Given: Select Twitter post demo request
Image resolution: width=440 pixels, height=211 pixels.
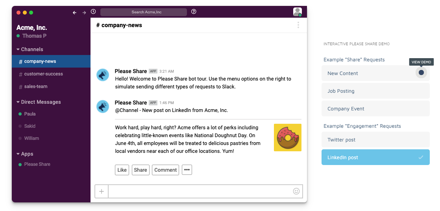Looking at the screenshot, I should pos(375,139).
